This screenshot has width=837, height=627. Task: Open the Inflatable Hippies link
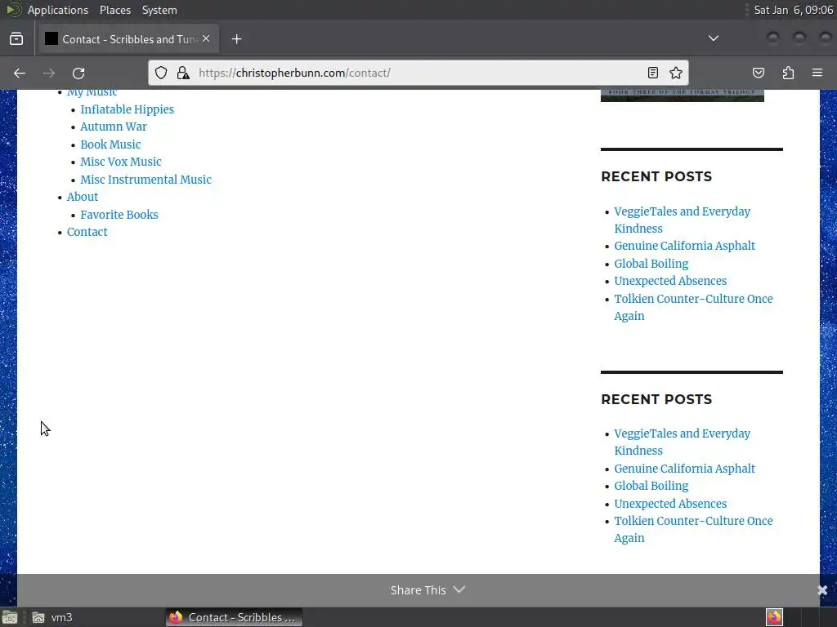click(x=127, y=109)
